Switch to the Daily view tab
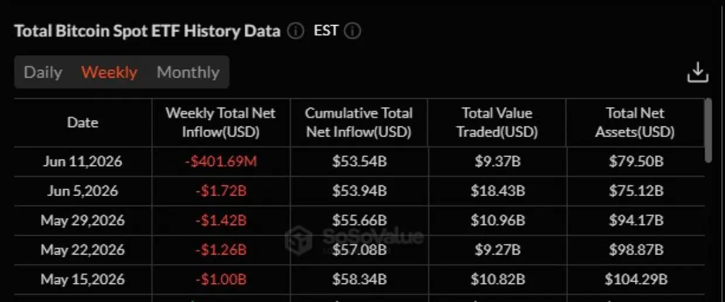This screenshot has width=725, height=302. (x=43, y=72)
